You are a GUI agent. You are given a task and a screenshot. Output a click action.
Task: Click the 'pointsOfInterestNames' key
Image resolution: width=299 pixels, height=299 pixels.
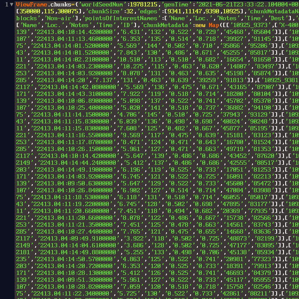(x=121, y=18)
